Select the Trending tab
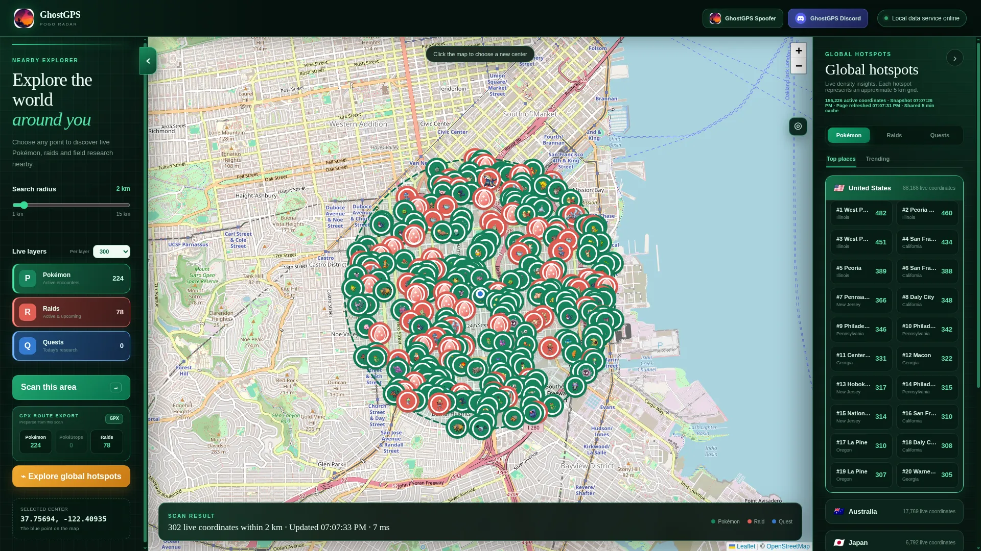The image size is (981, 551). tap(878, 159)
